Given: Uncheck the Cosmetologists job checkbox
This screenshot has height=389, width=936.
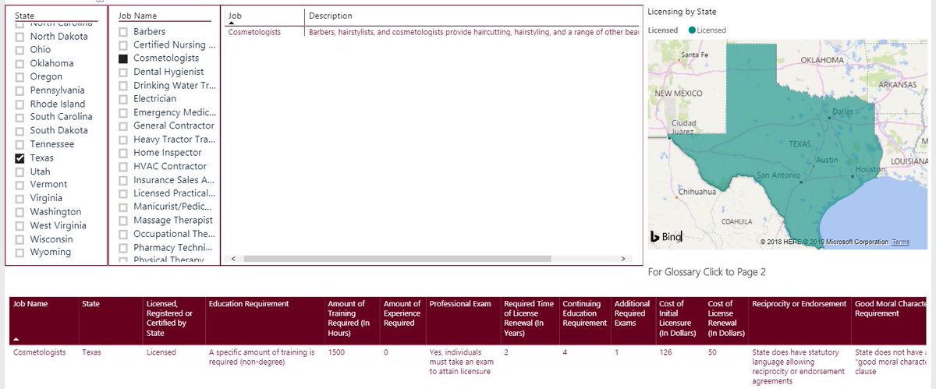Looking at the screenshot, I should coord(123,58).
